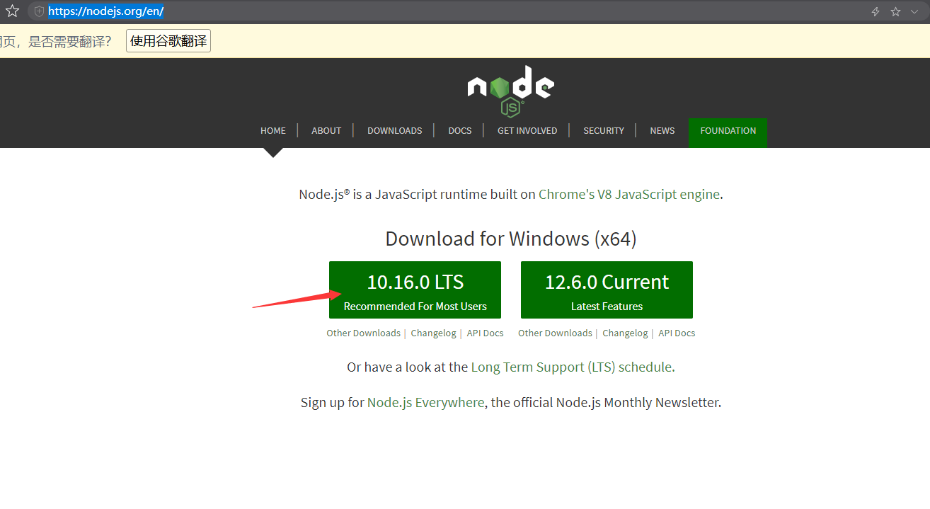Open the HOME nav item
The height and width of the screenshot is (509, 930).
(273, 130)
